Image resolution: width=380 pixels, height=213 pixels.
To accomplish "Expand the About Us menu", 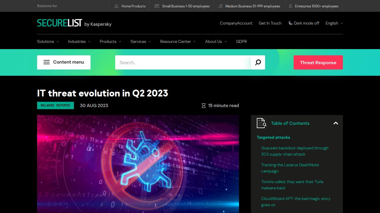I will click(216, 41).
